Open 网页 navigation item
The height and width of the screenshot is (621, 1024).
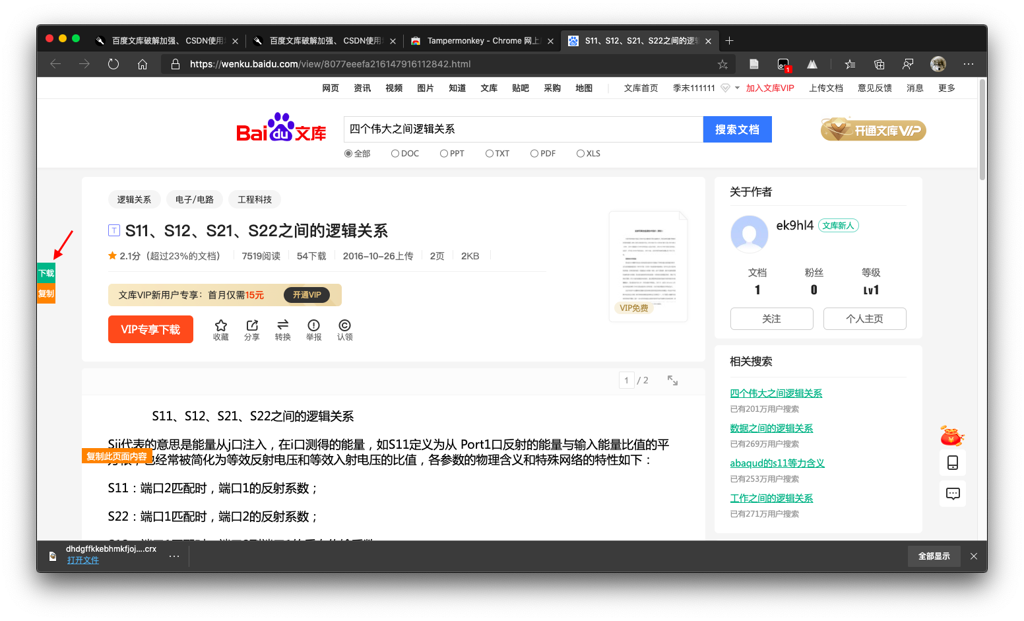click(331, 88)
